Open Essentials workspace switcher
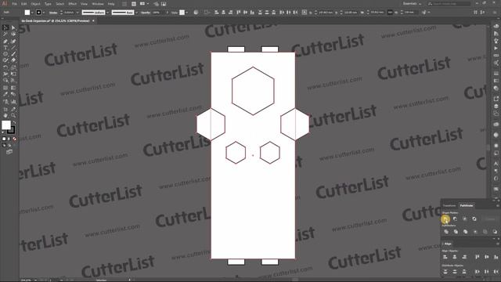Viewport: 501px width, 282px height. pos(412,3)
